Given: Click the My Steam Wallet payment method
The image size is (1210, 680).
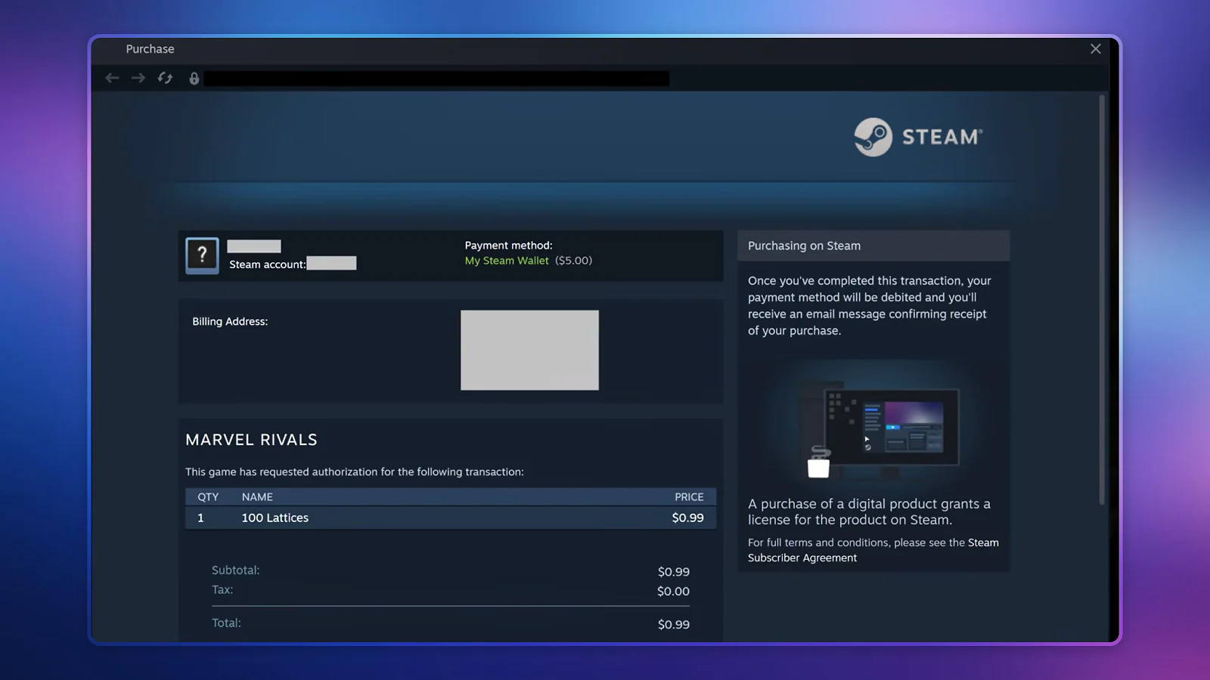Looking at the screenshot, I should click(x=507, y=261).
